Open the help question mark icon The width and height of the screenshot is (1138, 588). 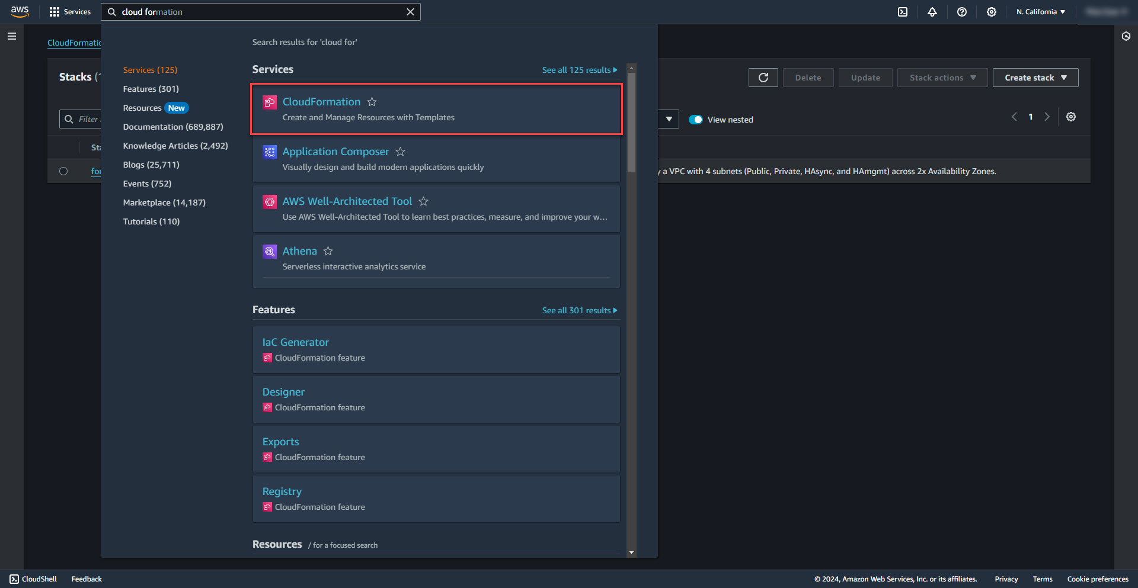coord(962,12)
